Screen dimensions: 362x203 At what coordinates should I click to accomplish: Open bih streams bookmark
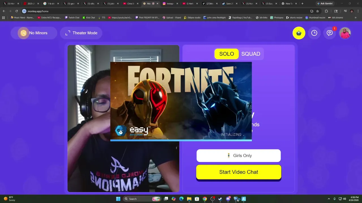tap(335, 17)
